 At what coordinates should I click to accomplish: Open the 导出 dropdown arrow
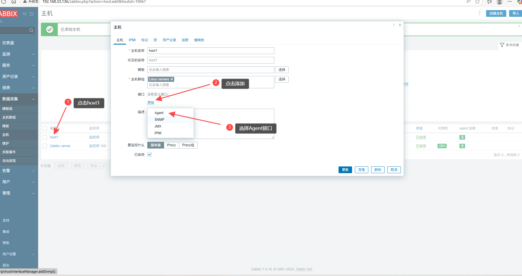(x=104, y=166)
